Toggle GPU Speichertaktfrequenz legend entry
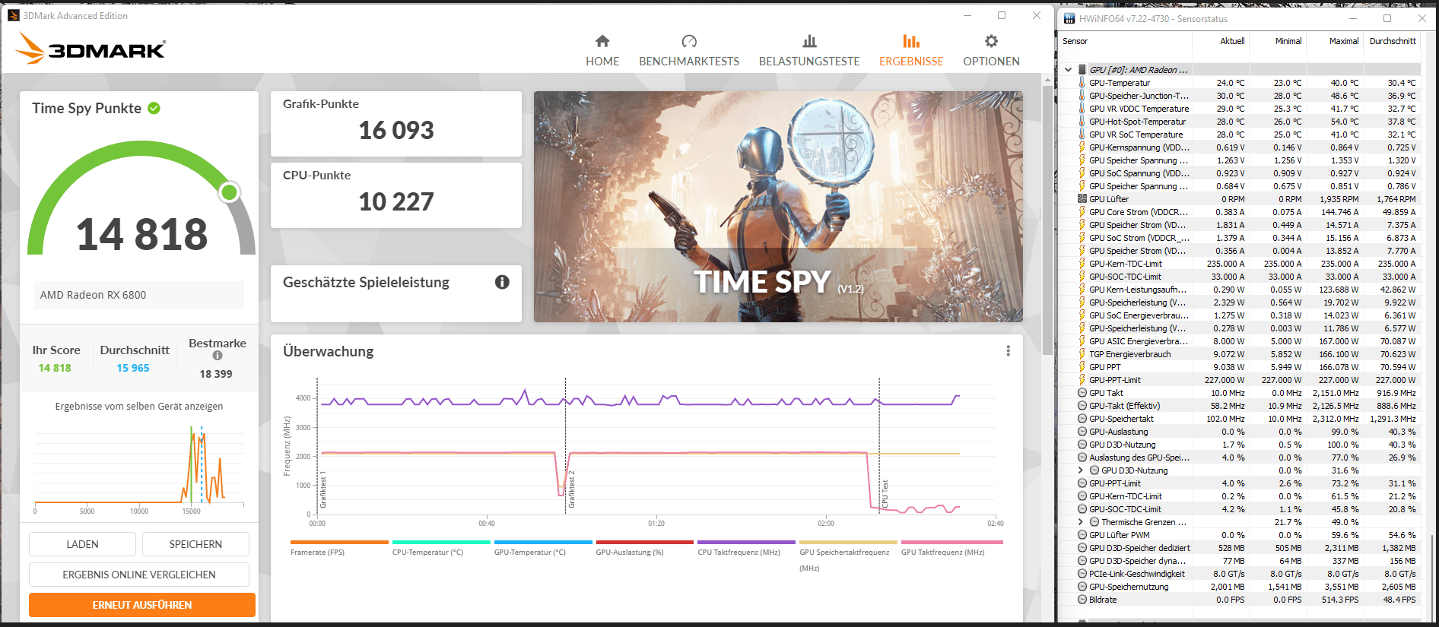The height and width of the screenshot is (627, 1439). coord(848,556)
